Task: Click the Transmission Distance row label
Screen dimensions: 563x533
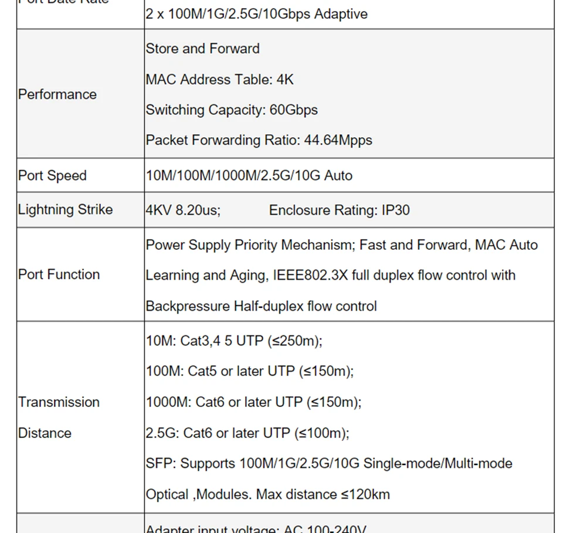Action: pyautogui.click(x=59, y=417)
